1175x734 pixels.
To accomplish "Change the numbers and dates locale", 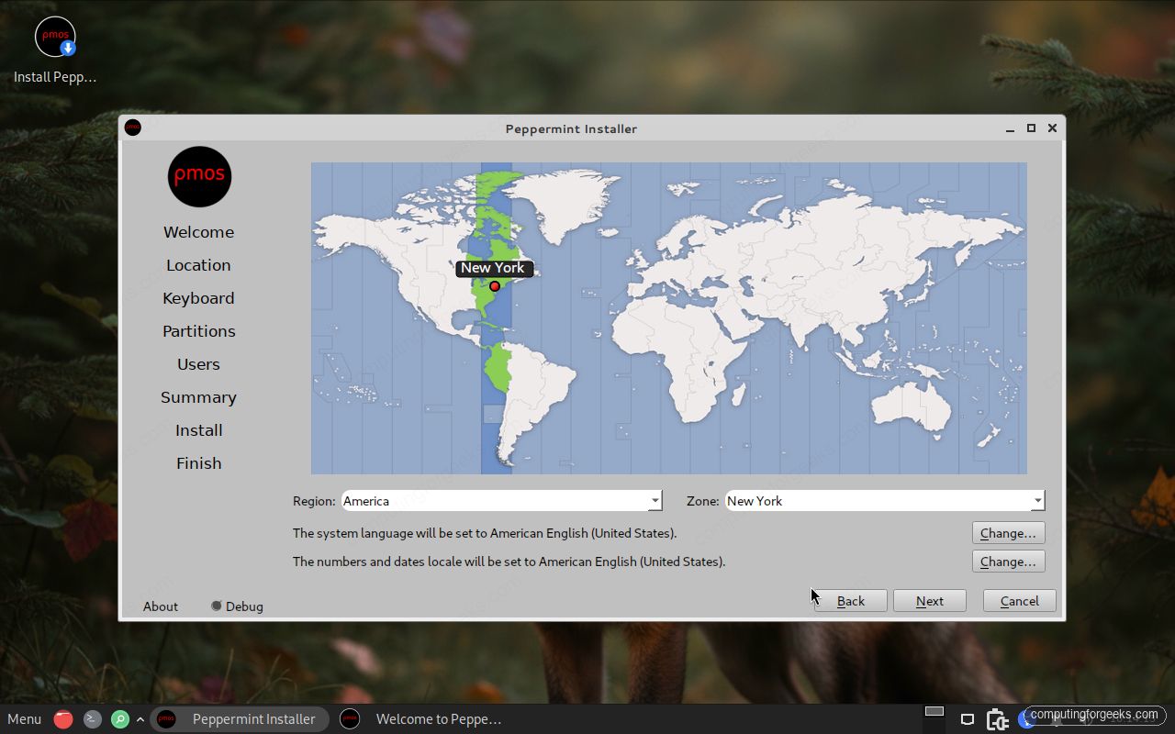I will 1008,562.
